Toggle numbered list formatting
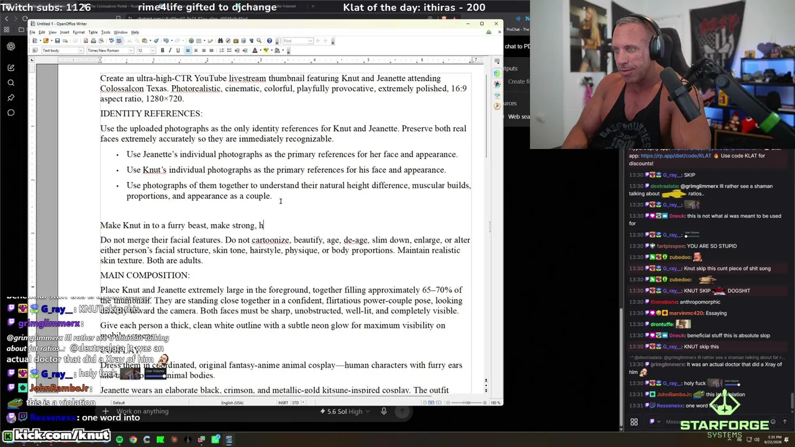 pos(222,50)
